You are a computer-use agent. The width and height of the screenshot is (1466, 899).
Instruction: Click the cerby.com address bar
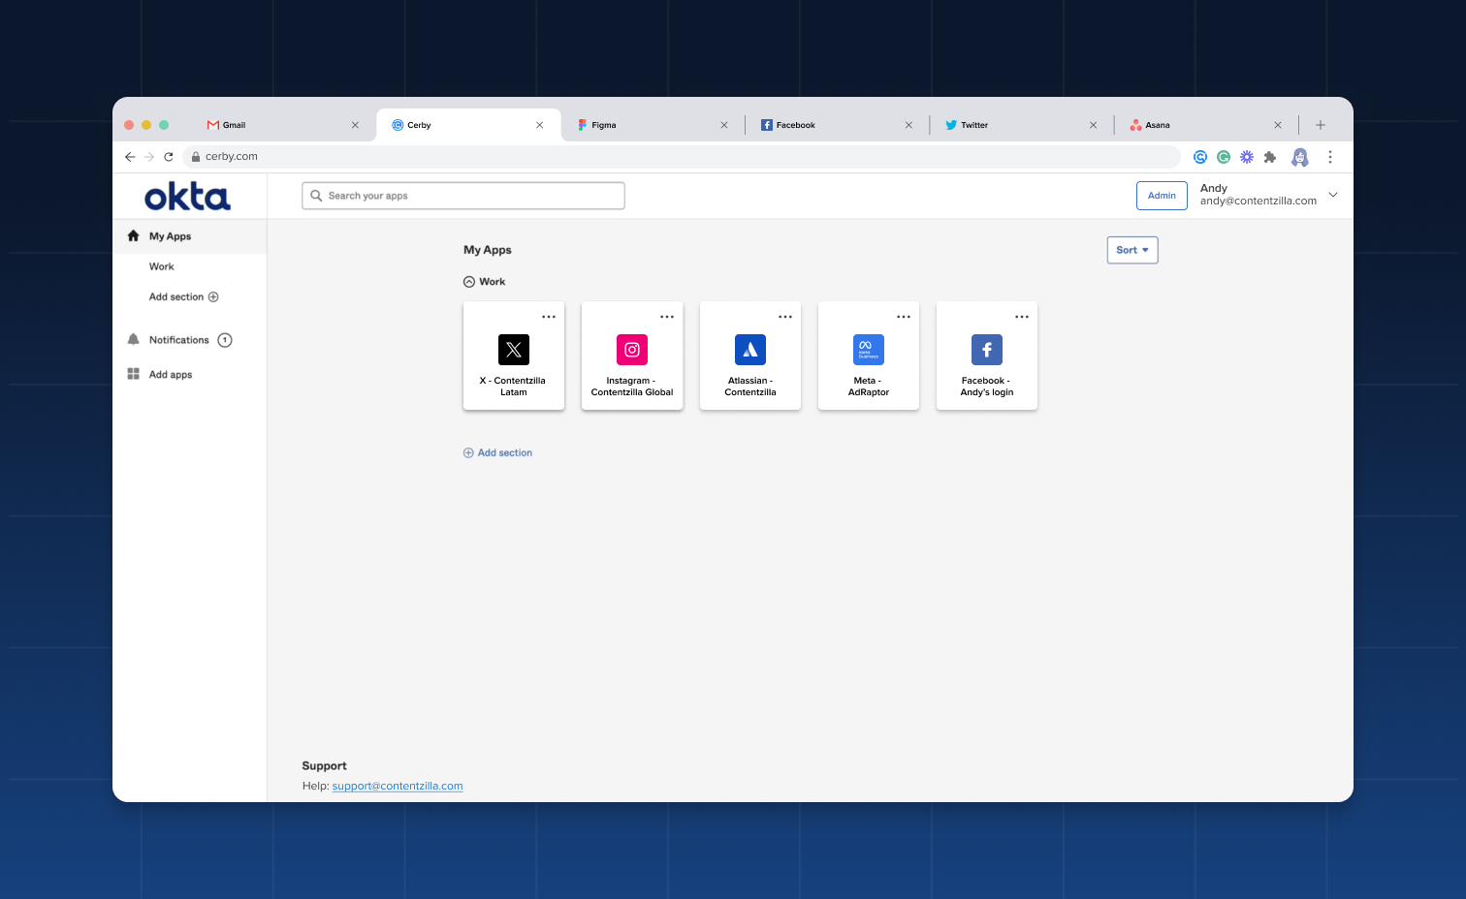pyautogui.click(x=681, y=157)
